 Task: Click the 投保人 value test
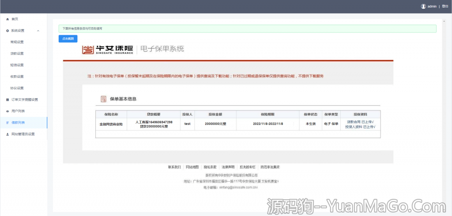click(187, 124)
